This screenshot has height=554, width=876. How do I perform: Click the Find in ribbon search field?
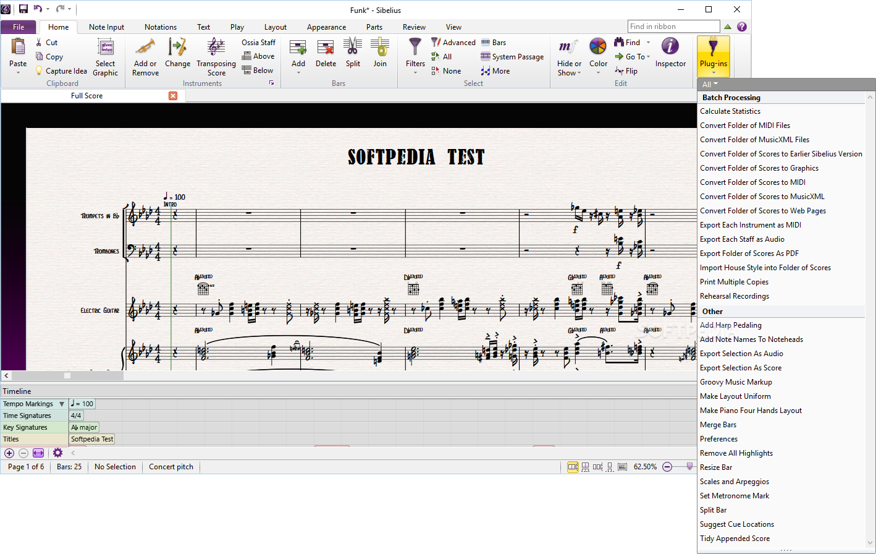point(673,27)
